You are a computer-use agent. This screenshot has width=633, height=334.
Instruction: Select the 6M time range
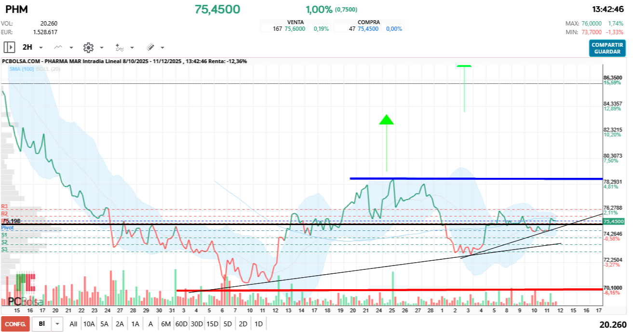(166, 324)
